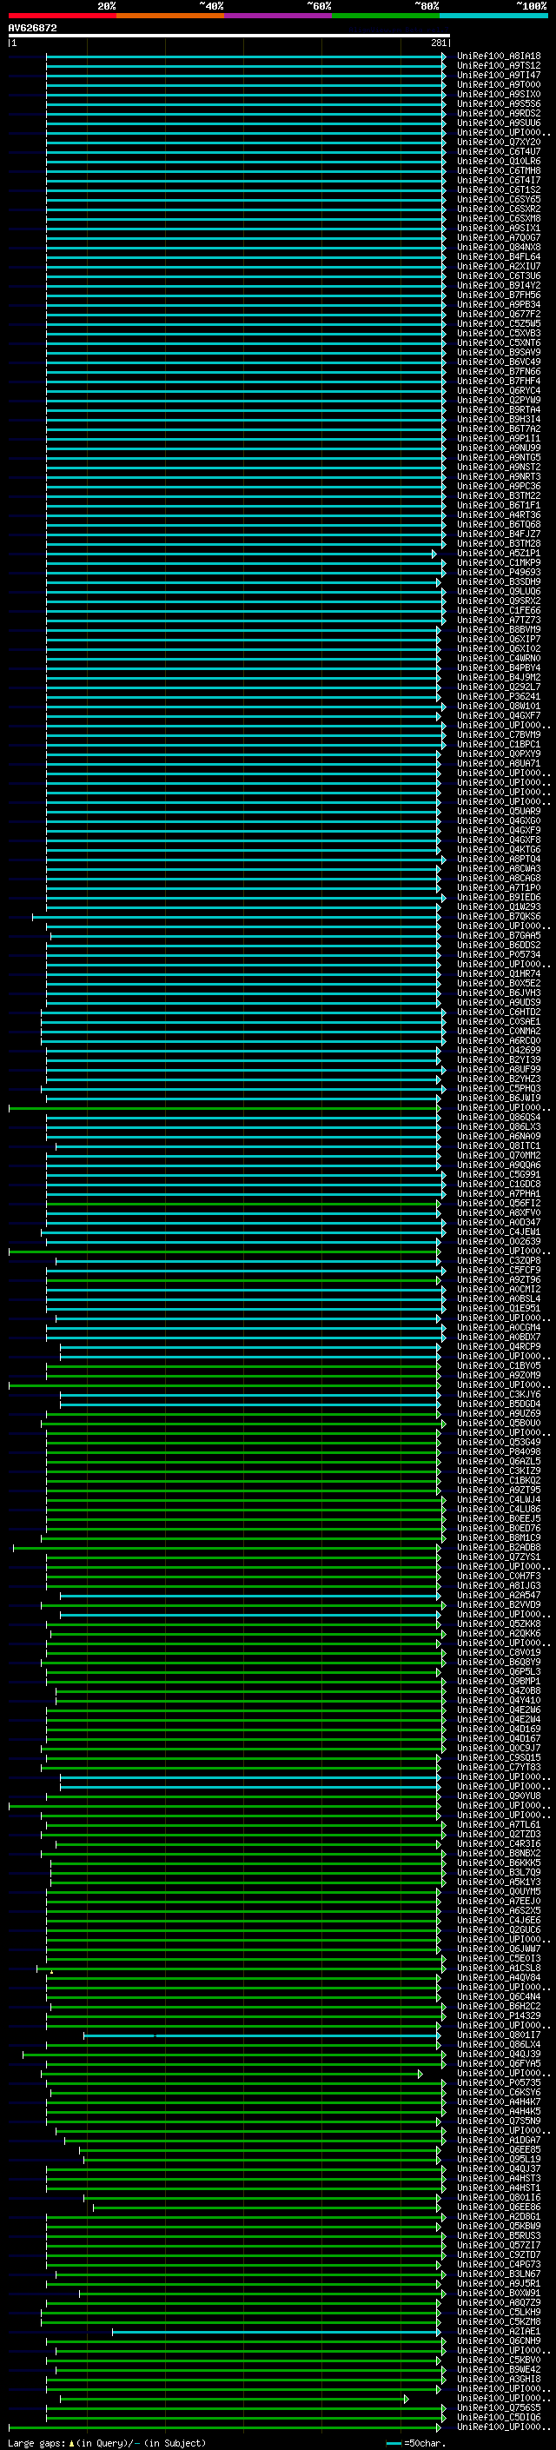Select hit UniRef100_Q86QS4
The height and width of the screenshot is (2450, 556).
499,1117
